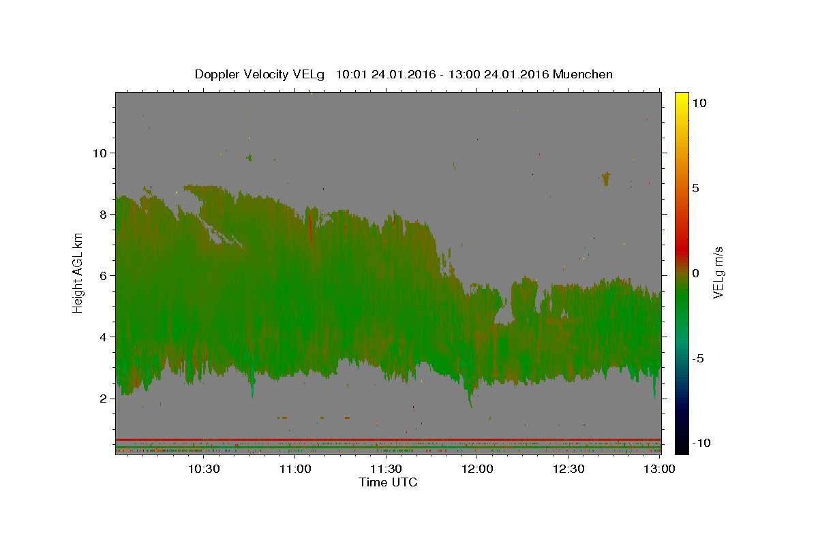
Task: Click the VELg m/s colorbar title
Action: (x=718, y=273)
